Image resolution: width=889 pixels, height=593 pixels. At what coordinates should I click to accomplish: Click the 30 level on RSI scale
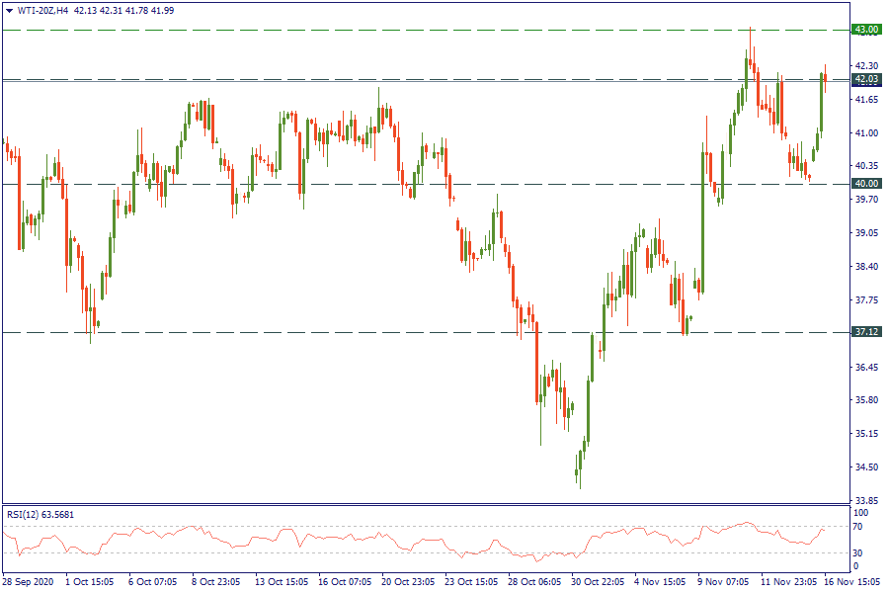[x=859, y=551]
